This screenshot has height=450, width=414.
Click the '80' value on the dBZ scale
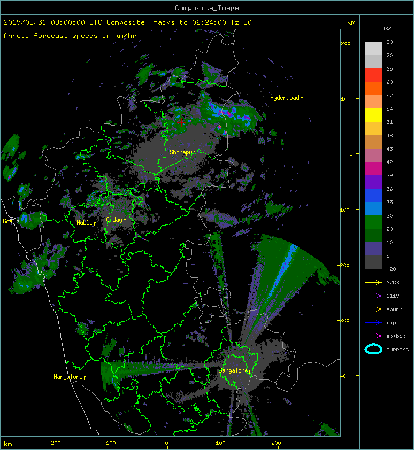(x=389, y=42)
